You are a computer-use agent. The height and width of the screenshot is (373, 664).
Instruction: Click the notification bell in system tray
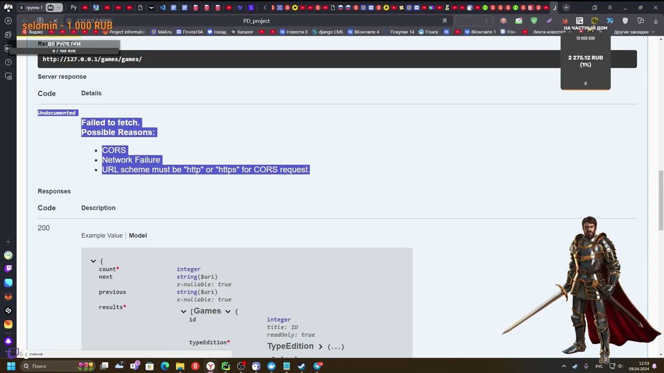click(655, 366)
